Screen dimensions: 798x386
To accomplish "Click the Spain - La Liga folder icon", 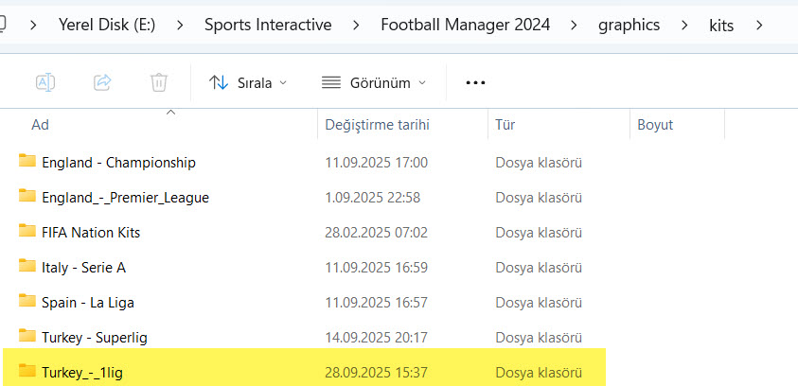I will click(27, 302).
